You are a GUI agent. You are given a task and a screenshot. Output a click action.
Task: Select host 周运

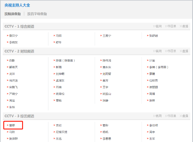pyautogui.click(x=12, y=101)
